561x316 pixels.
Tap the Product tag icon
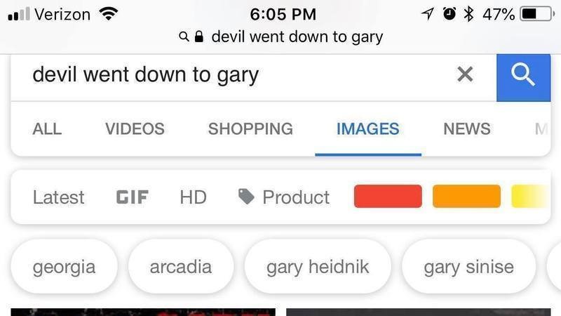click(246, 197)
